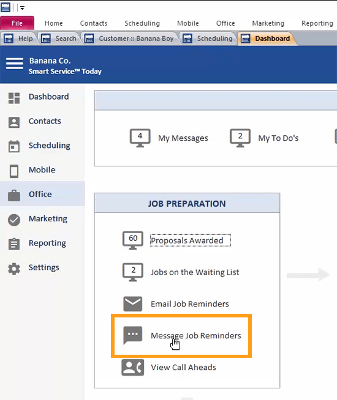Open the File menu

point(17,23)
